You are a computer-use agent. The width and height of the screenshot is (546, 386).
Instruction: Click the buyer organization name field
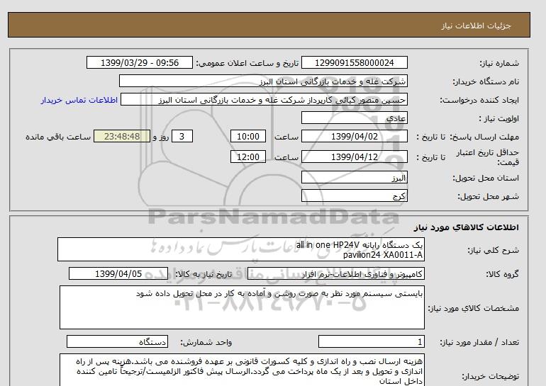point(263,81)
